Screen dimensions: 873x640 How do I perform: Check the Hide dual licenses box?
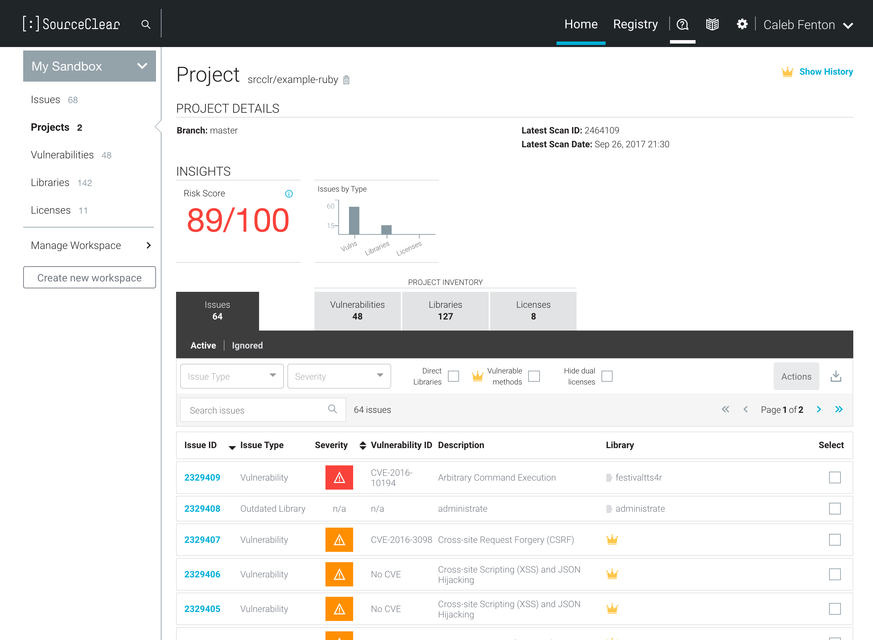click(607, 376)
